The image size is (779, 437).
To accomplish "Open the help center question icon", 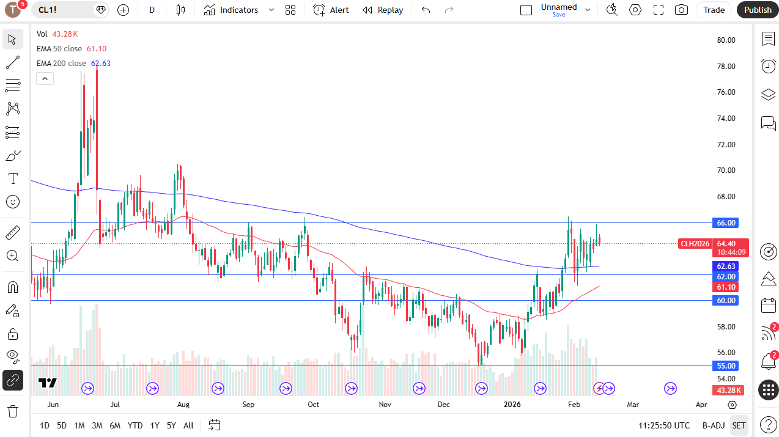I will click(x=768, y=424).
